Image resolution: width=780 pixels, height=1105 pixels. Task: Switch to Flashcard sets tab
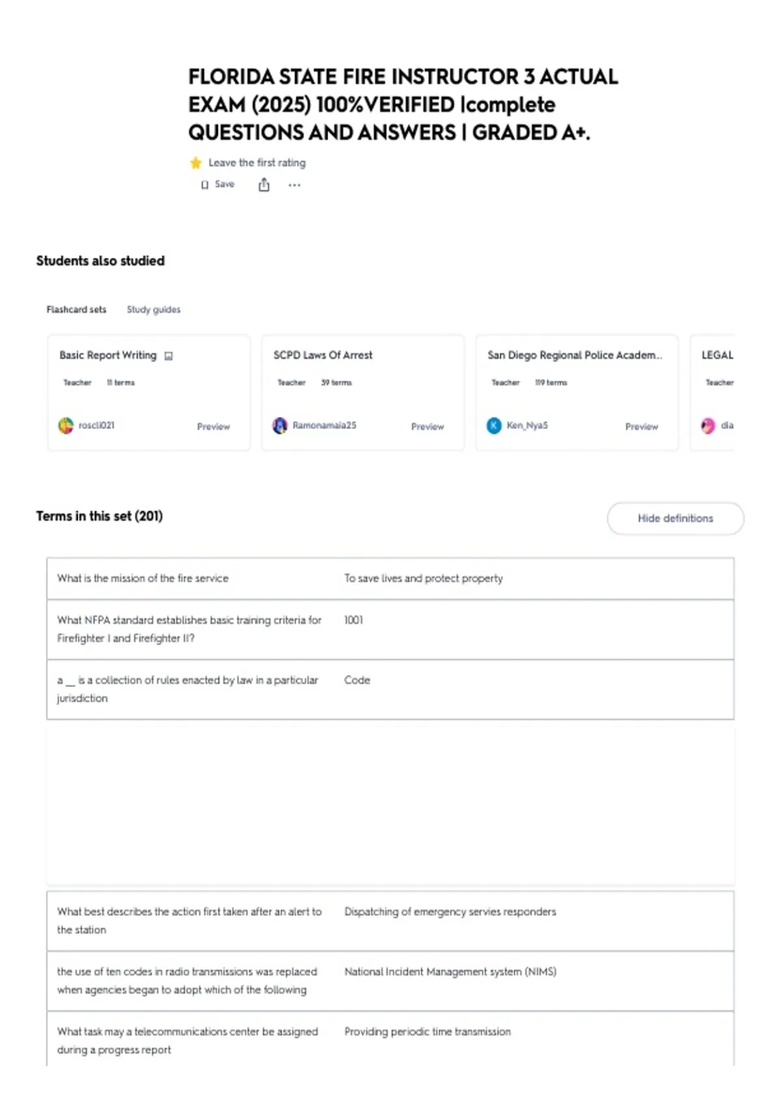point(76,309)
